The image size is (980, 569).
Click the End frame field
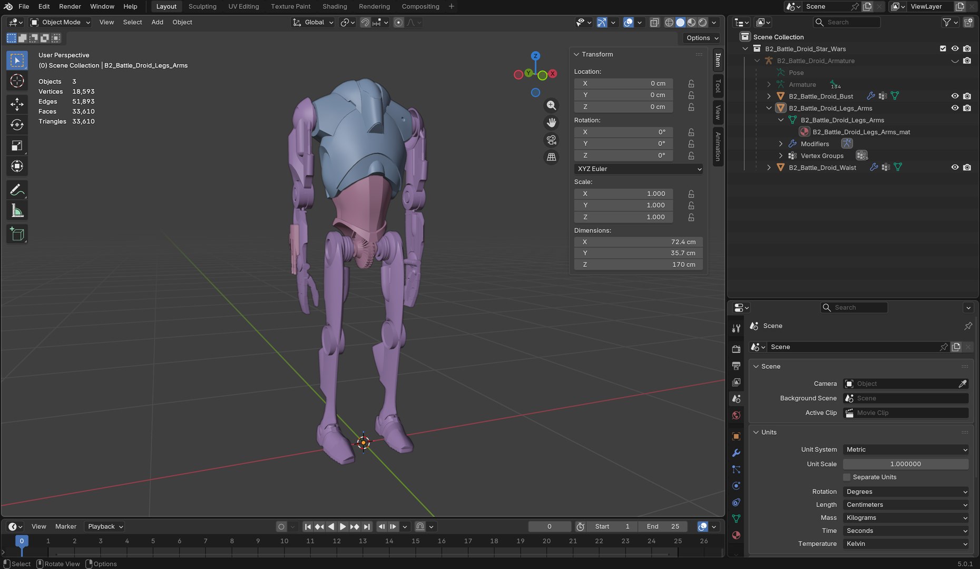[663, 527]
